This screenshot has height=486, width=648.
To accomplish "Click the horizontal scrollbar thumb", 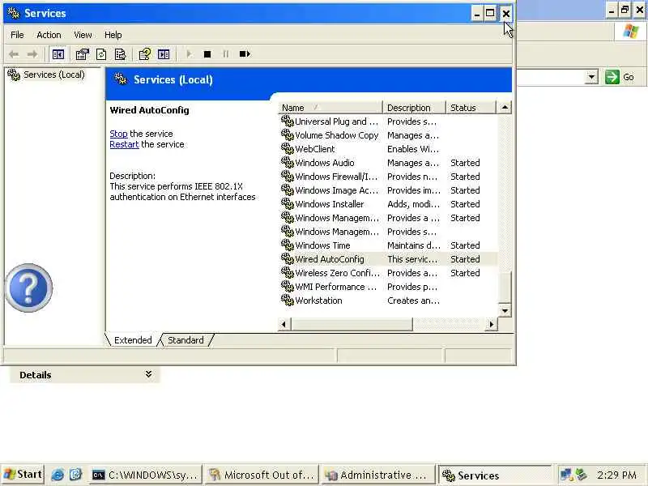I will click(352, 325).
